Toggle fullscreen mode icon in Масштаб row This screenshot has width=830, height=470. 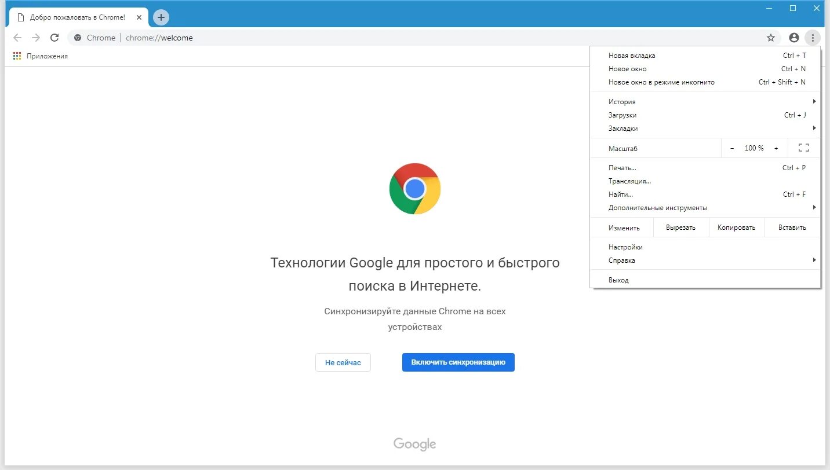(x=804, y=148)
